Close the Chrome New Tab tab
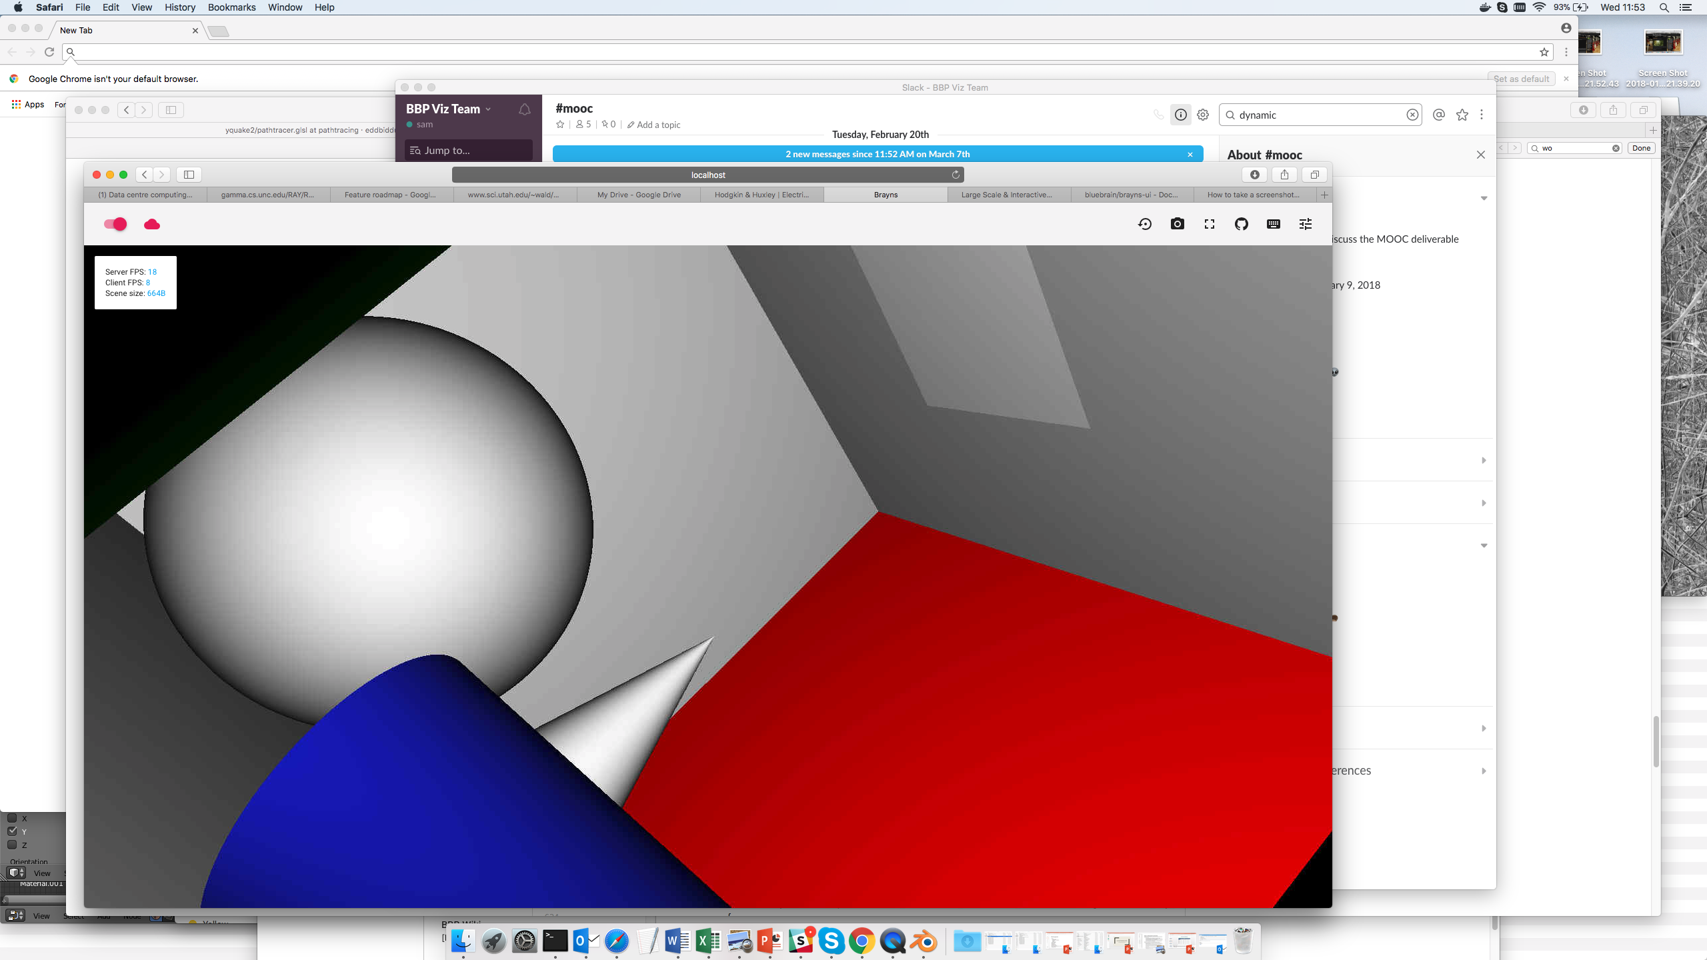Viewport: 1707px width, 960px height. (x=195, y=31)
